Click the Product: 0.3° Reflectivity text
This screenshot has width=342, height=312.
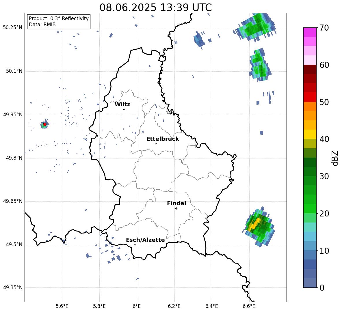pyautogui.click(x=59, y=18)
